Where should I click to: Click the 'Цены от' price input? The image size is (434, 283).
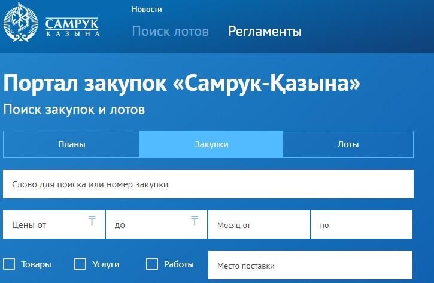click(54, 224)
